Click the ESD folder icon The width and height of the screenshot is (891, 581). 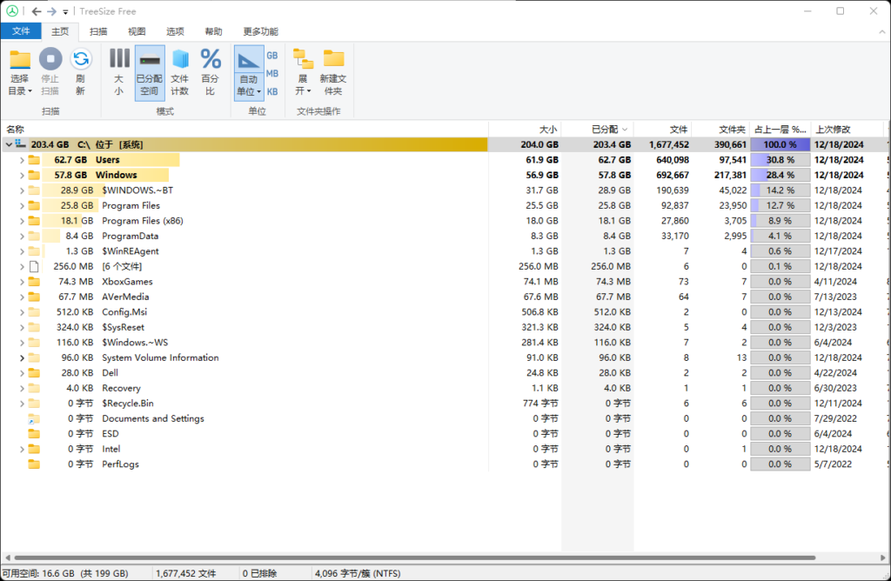click(34, 434)
